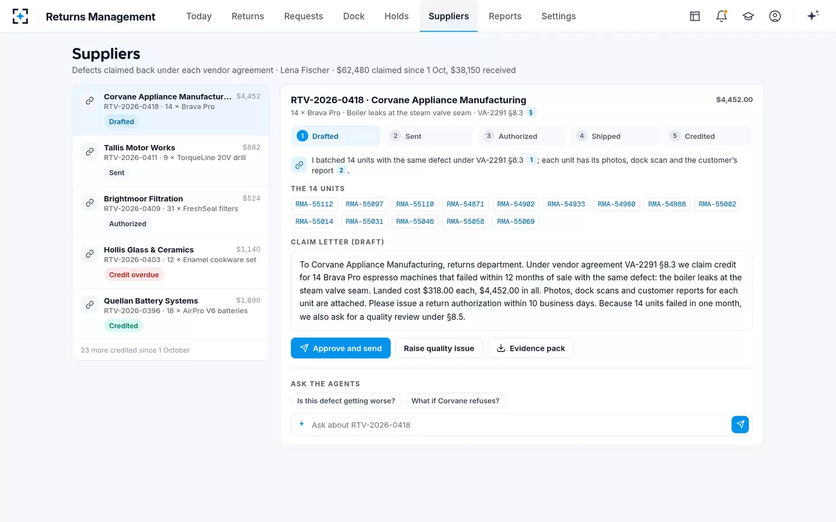Open the layout panel icon in header
This screenshot has width=836, height=522.
click(x=695, y=16)
